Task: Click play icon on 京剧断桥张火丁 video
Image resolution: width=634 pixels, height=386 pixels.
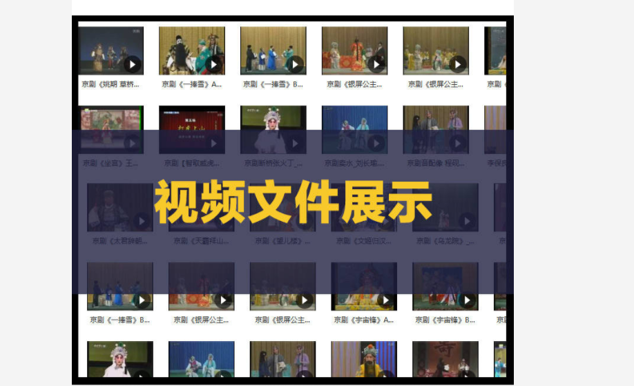Action: point(295,143)
